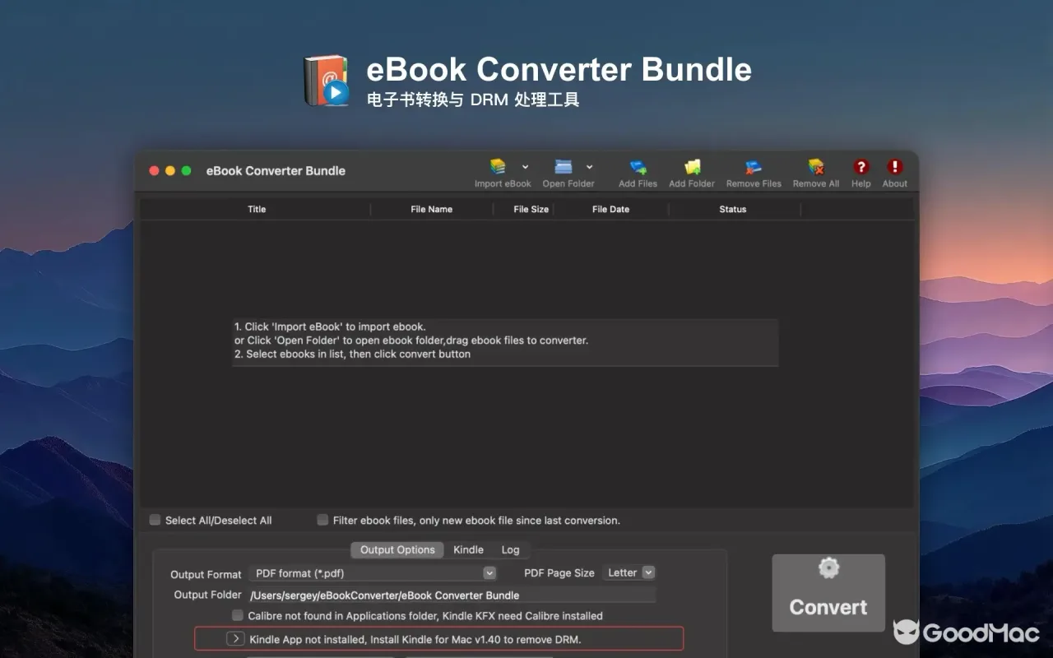Image resolution: width=1053 pixels, height=658 pixels.
Task: Click the Remove All icon
Action: (x=816, y=167)
